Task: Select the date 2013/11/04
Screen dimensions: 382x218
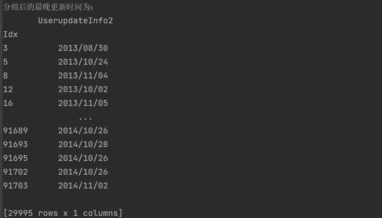Action: (x=83, y=75)
